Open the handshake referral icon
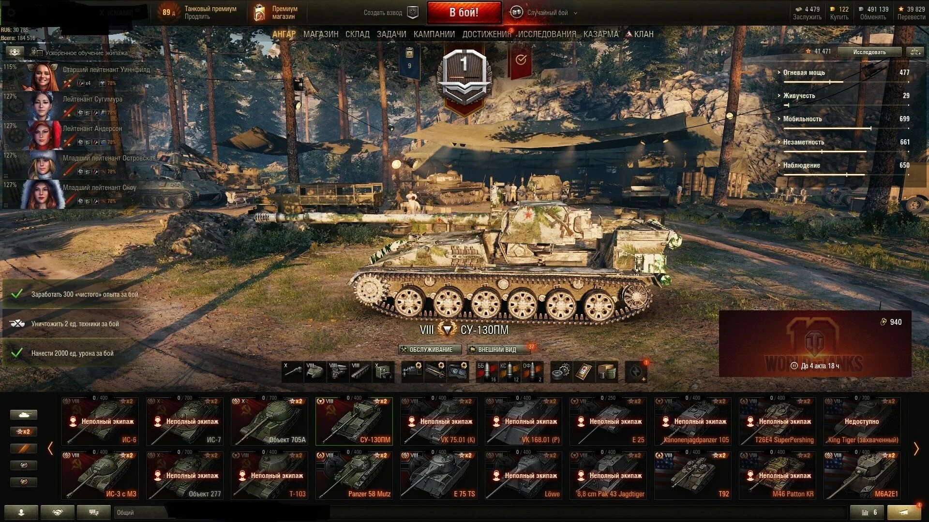 pos(58,512)
